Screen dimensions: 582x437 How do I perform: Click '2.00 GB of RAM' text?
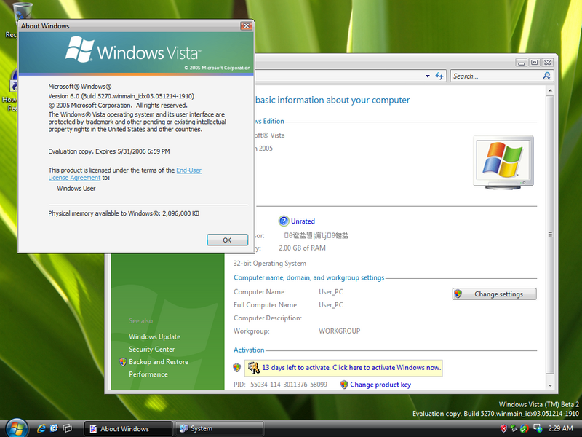tap(302, 248)
